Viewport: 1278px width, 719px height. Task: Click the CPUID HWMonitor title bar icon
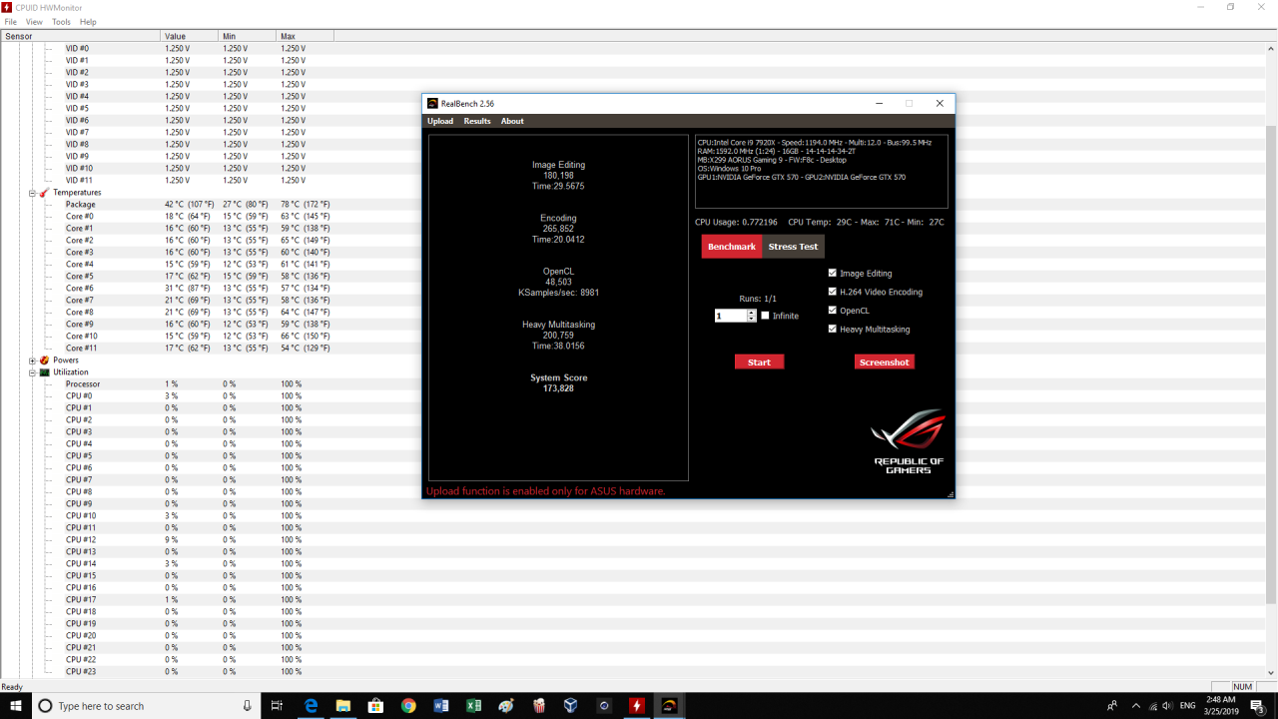coord(7,7)
